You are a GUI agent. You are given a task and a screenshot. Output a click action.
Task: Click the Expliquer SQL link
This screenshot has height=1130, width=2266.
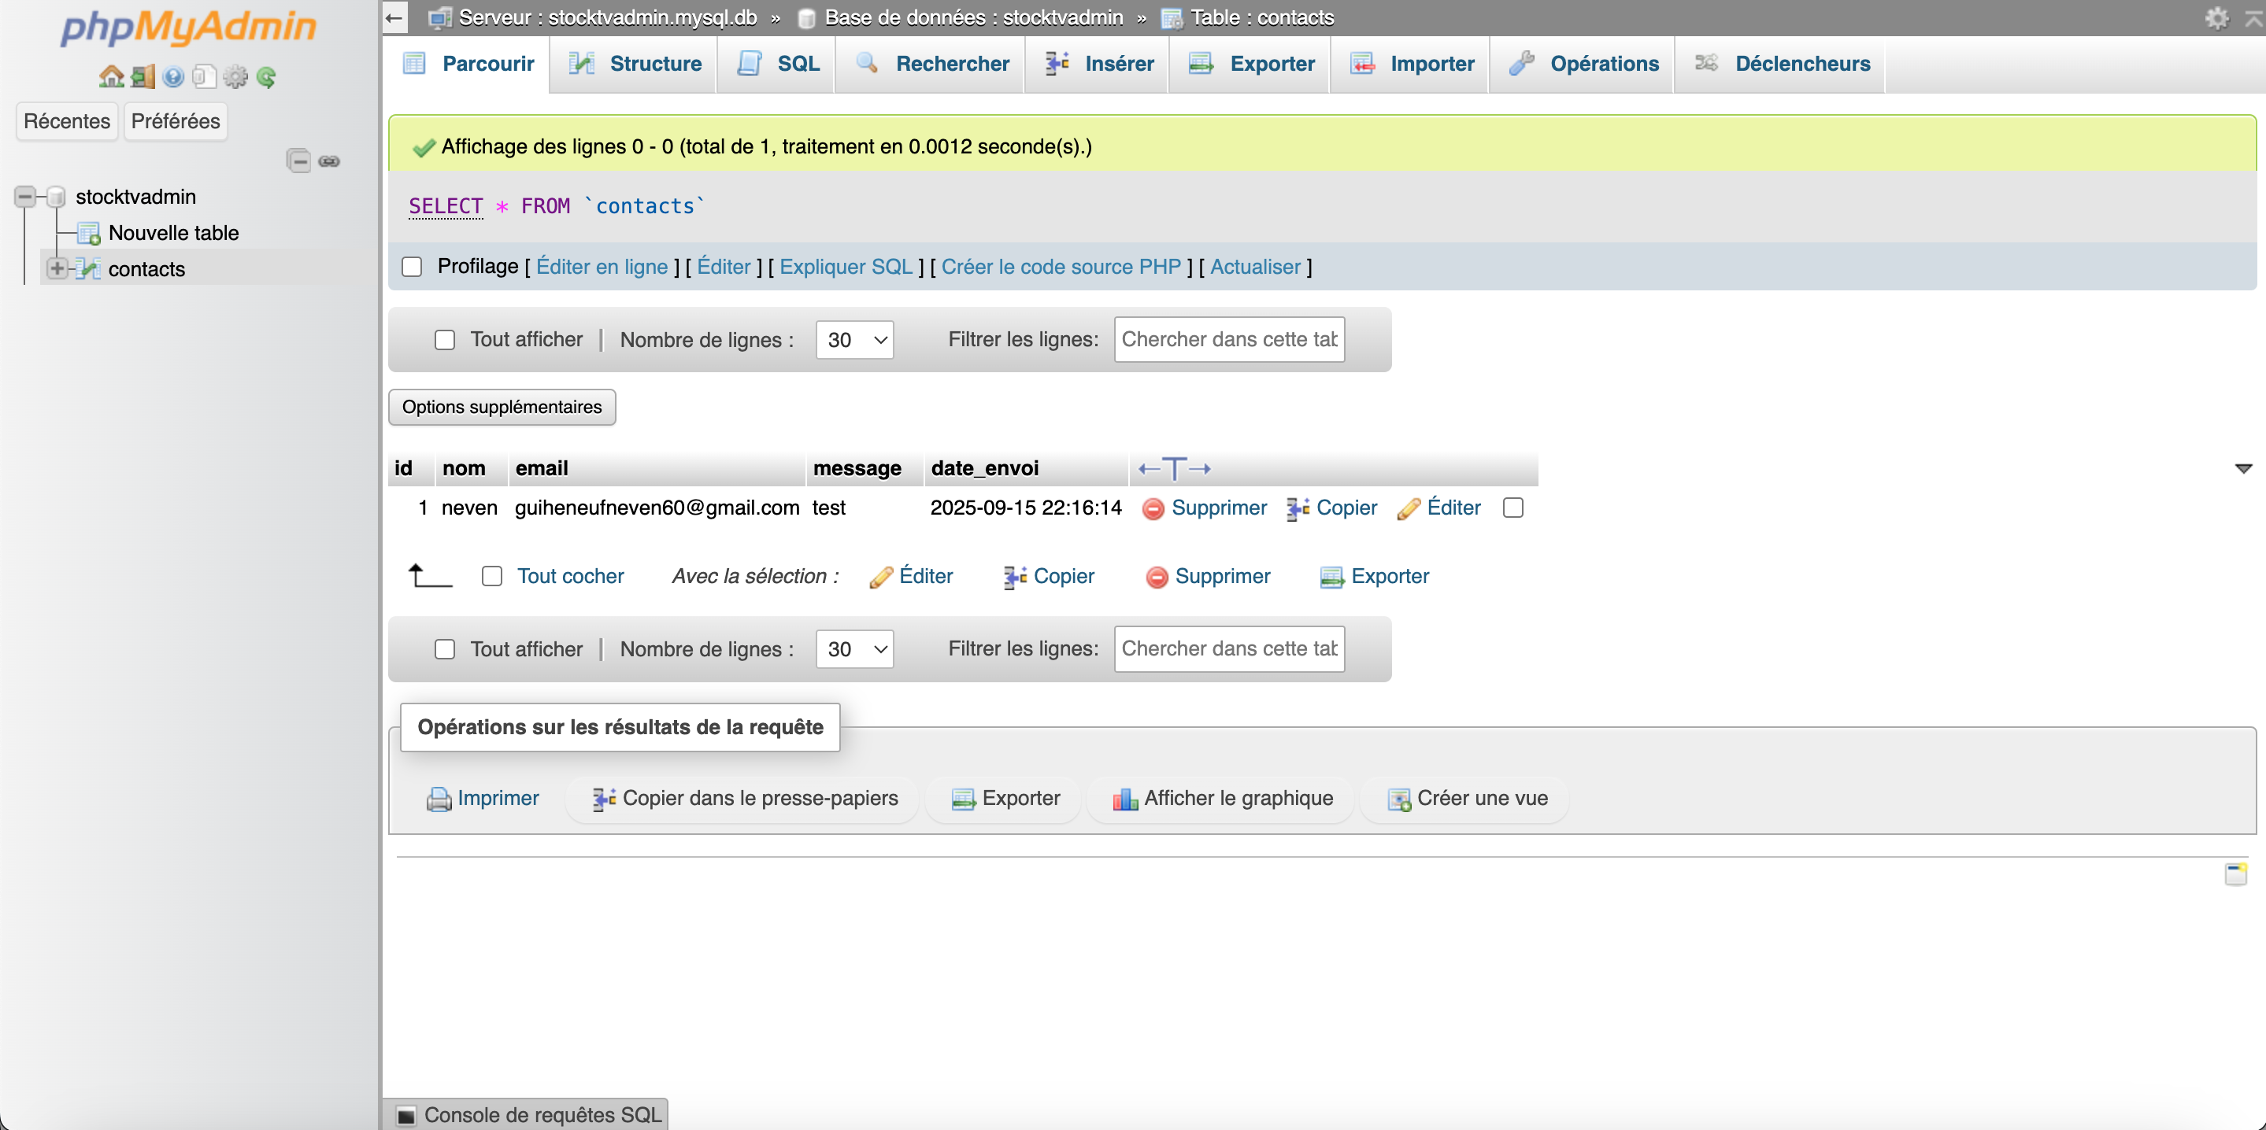pyautogui.click(x=846, y=267)
